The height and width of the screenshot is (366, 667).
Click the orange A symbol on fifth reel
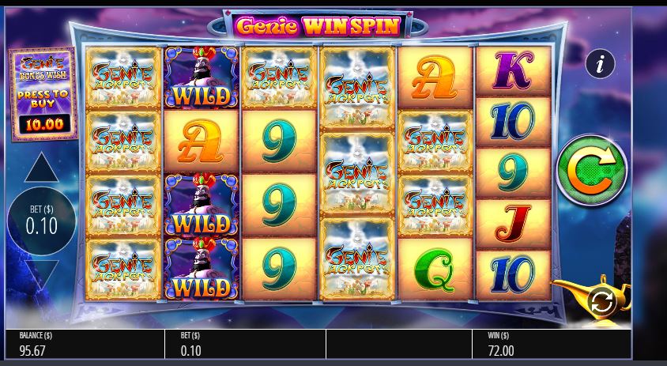(435, 77)
